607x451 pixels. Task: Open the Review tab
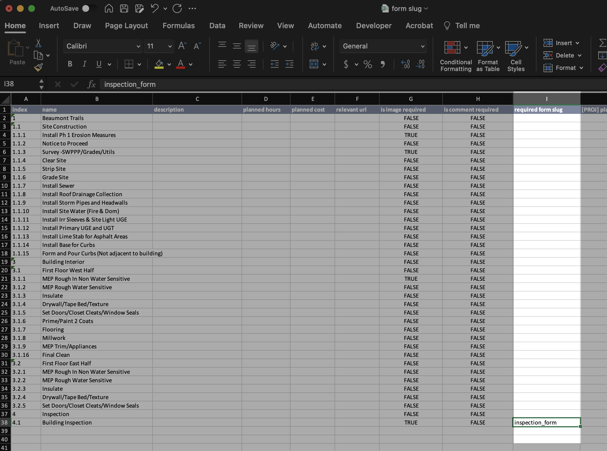[251, 26]
